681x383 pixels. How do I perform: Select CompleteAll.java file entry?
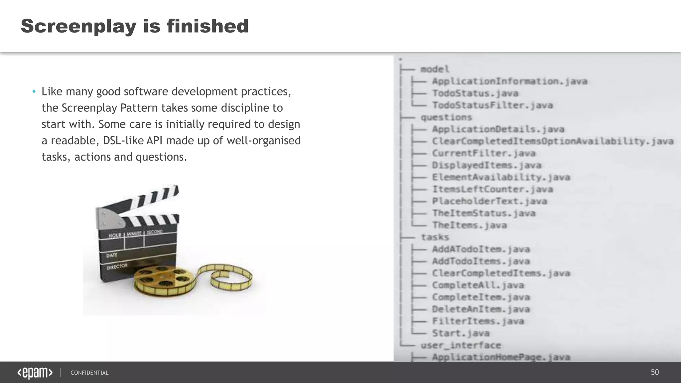coord(478,285)
